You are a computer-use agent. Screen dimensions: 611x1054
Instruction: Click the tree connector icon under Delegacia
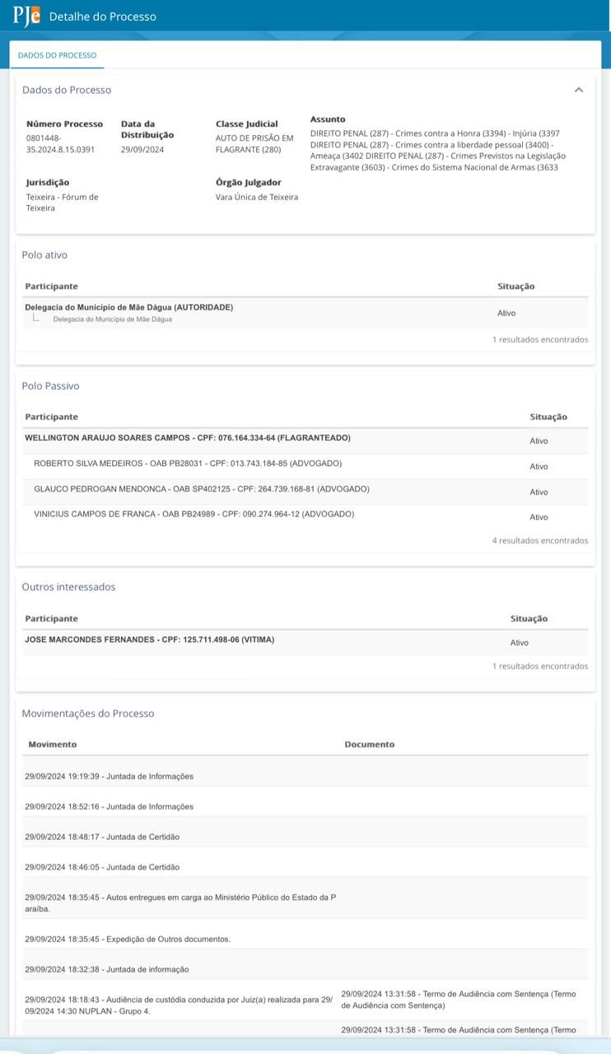tap(36, 317)
